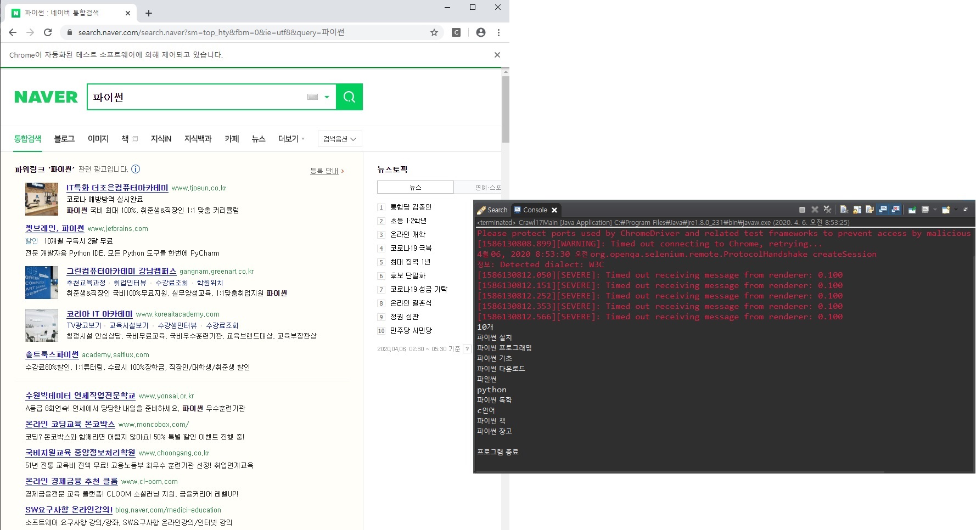976x530 pixels.
Task: Open 그린컴퓨터아카데미 강남캠퍼스 link
Action: [121, 271]
